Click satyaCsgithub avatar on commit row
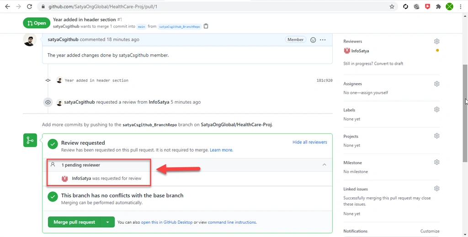468x237 pixels. click(59, 80)
